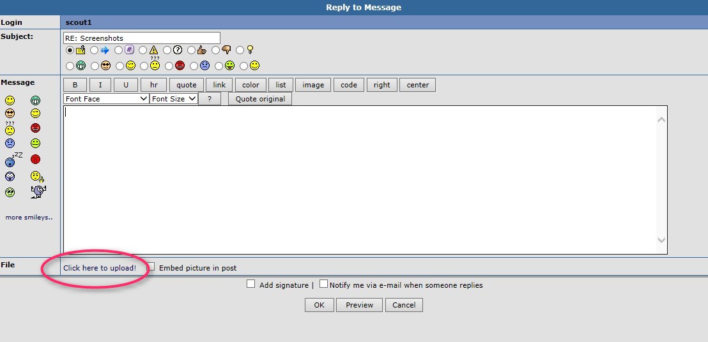Insert the red angry teeth smiley from Message sidebar
708x342 pixels.
pyautogui.click(x=35, y=128)
